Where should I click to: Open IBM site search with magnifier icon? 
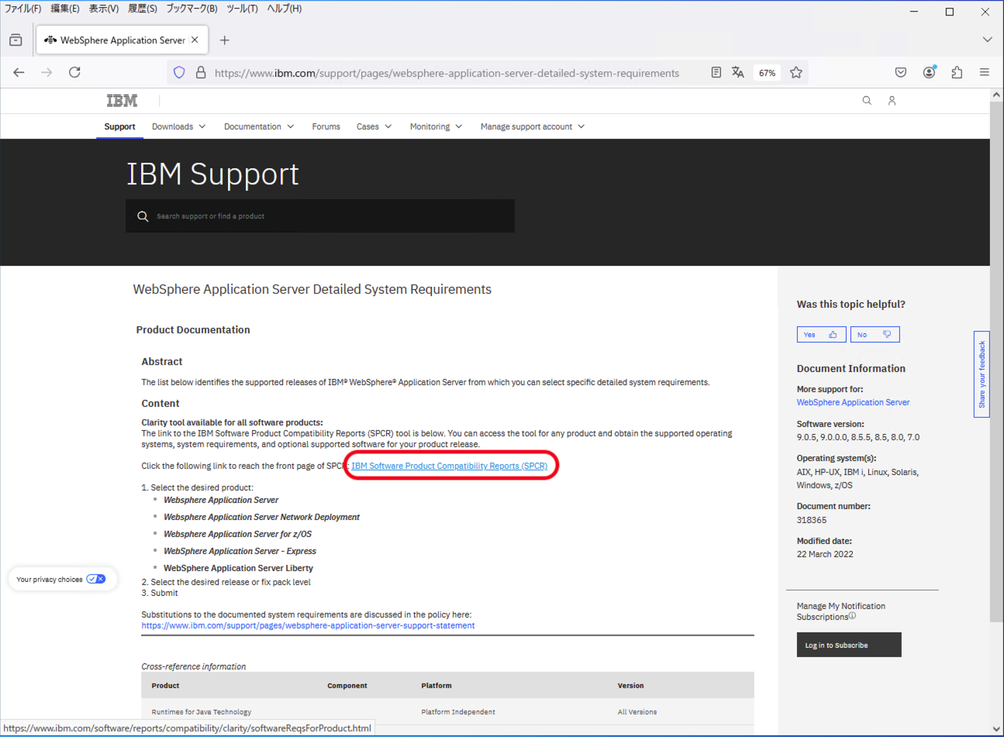tap(866, 100)
